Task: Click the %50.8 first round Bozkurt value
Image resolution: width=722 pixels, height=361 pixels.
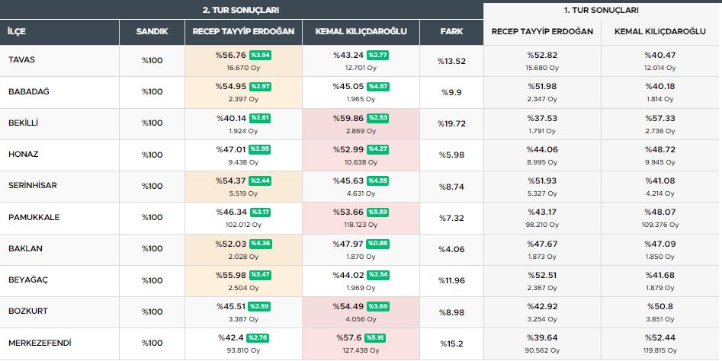Action: (659, 306)
